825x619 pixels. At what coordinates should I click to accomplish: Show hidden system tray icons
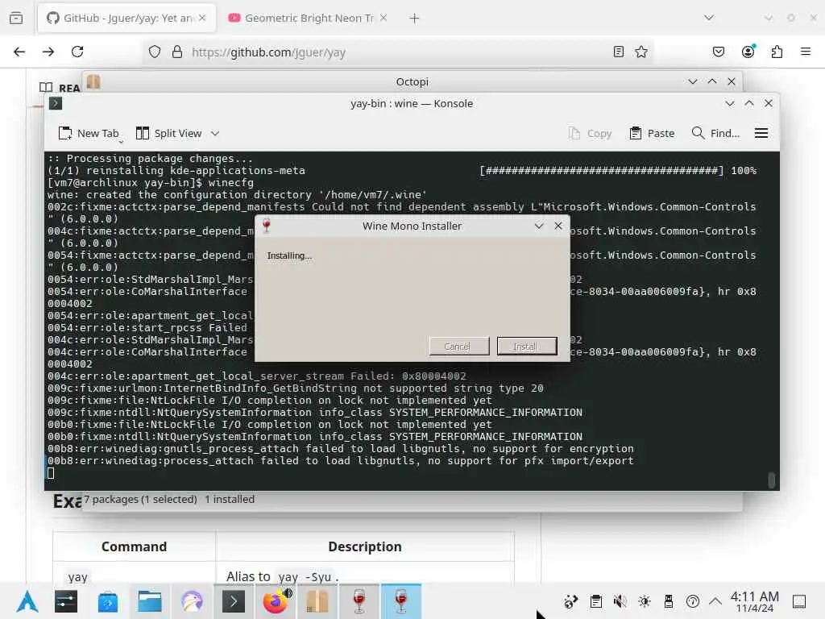coord(715,601)
